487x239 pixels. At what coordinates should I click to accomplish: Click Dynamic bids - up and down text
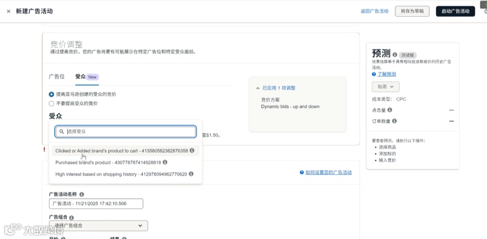290,107
